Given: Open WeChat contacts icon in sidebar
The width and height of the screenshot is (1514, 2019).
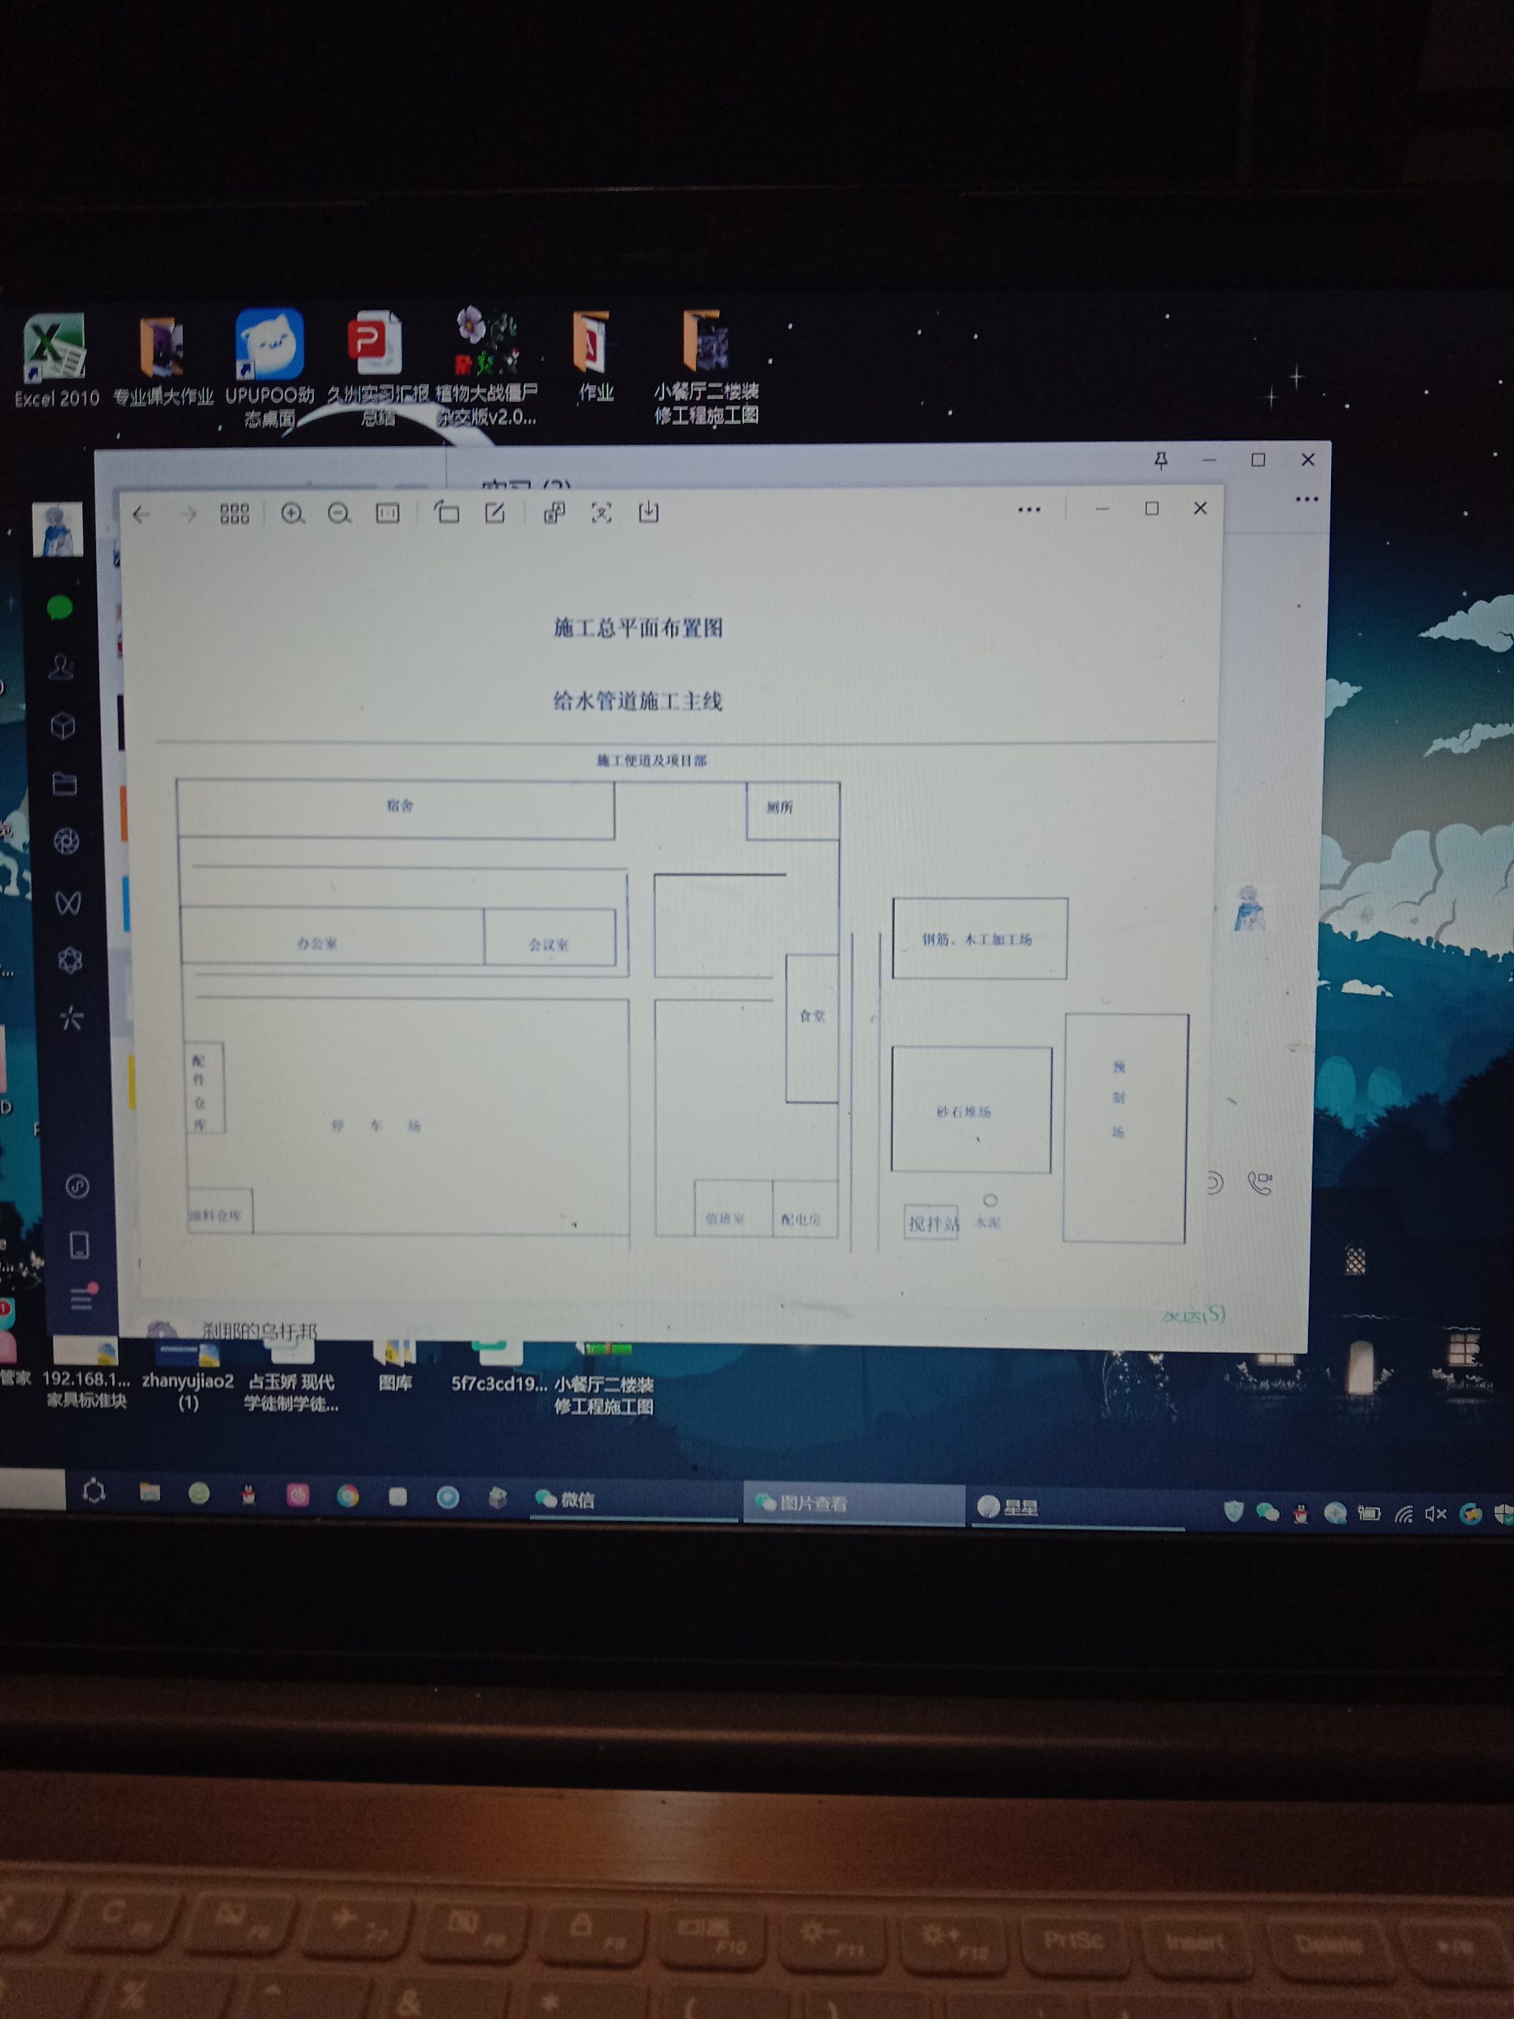Looking at the screenshot, I should click(62, 667).
